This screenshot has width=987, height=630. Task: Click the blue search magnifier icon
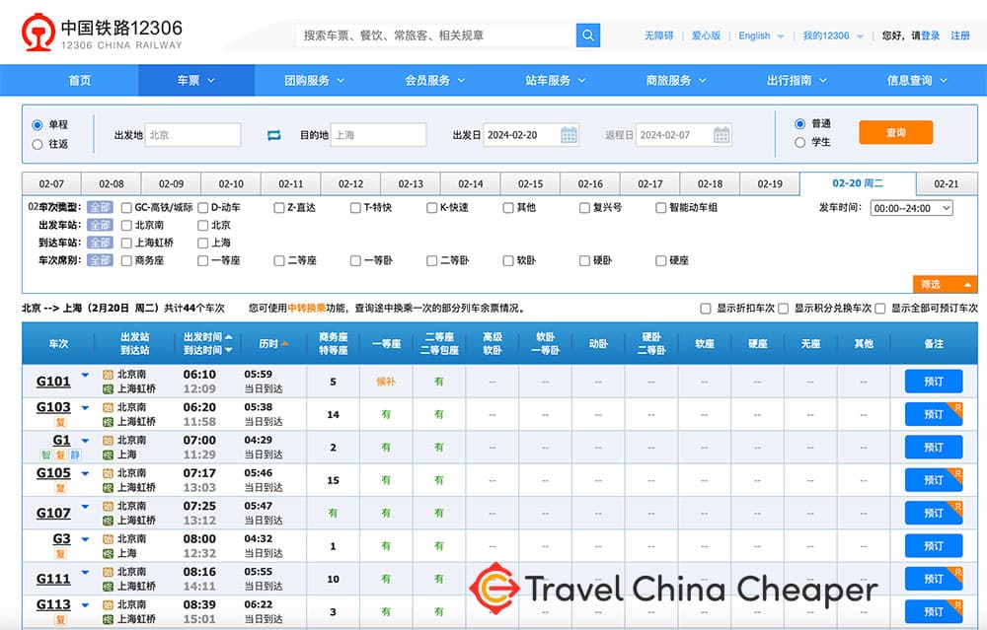click(587, 34)
